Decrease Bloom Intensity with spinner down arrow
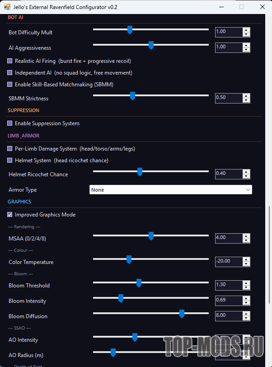This screenshot has width=272, height=367. (246, 302)
